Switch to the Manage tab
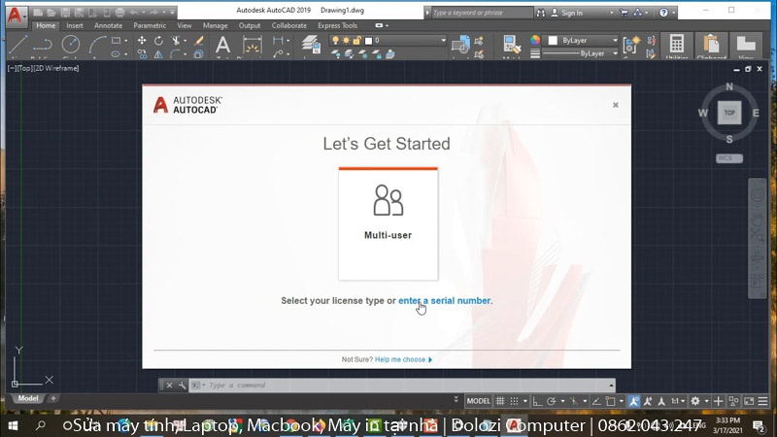This screenshot has width=777, height=437. click(x=215, y=25)
